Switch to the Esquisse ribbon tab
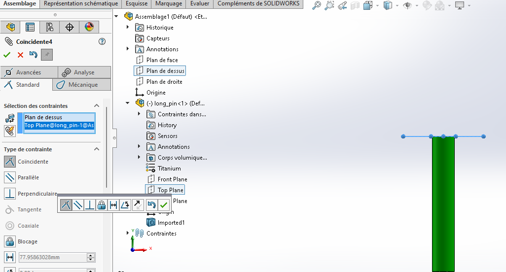Viewport: 506px width, 272px height. [x=137, y=4]
